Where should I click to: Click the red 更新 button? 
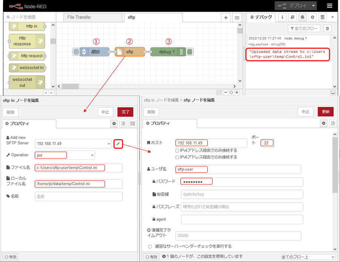[x=326, y=112]
